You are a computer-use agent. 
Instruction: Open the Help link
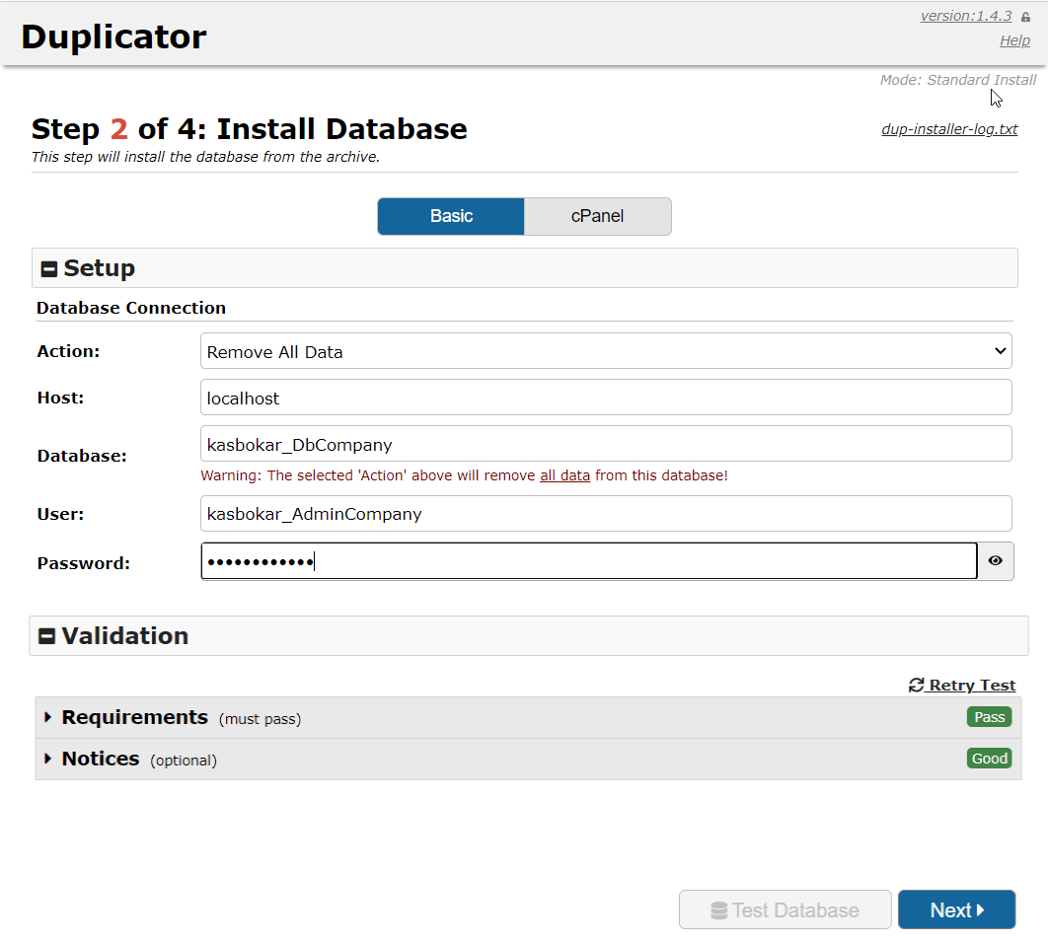[1014, 40]
